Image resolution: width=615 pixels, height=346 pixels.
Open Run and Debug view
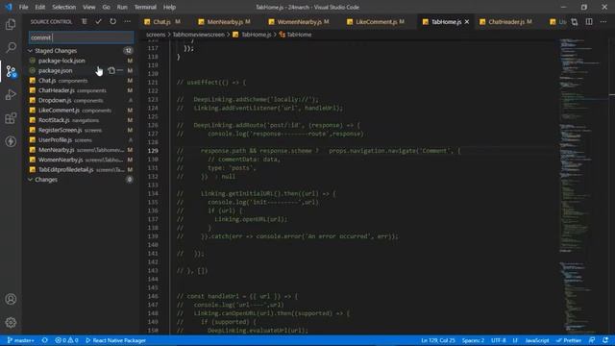click(11, 94)
